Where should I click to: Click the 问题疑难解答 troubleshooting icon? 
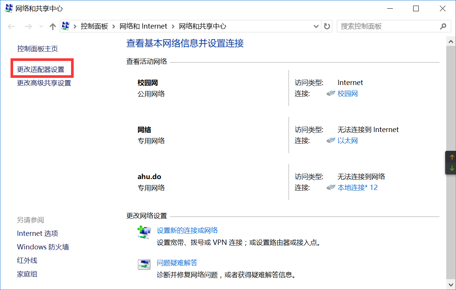(144, 264)
